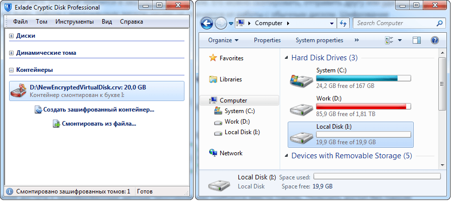Go back in Explorer window
Image resolution: width=451 pixels, height=201 pixels.
pos(207,24)
